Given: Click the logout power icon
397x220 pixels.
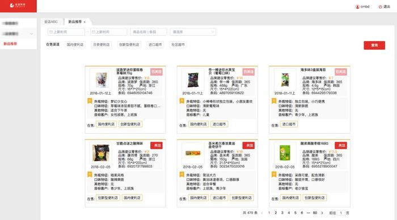Looking at the screenshot, I should coord(380,7).
